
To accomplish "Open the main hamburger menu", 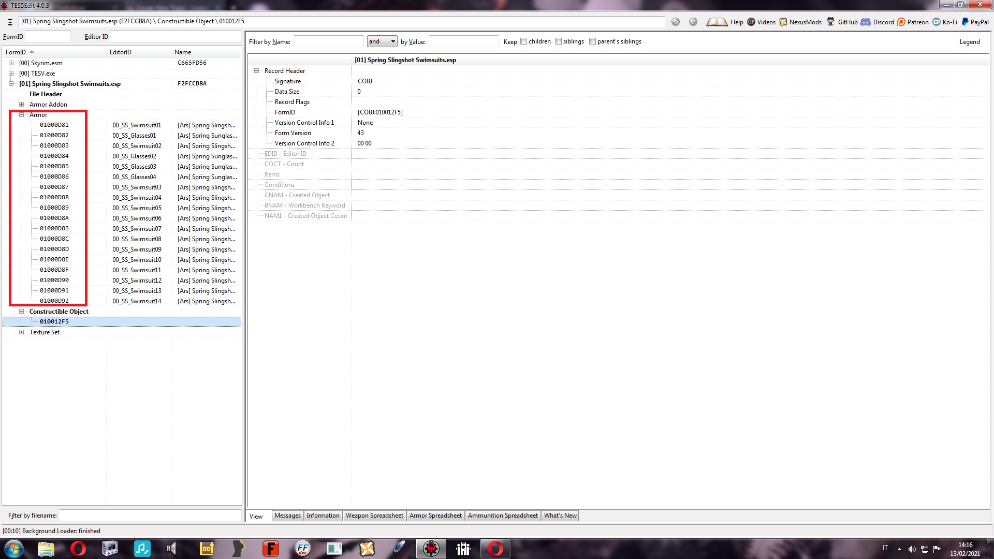I will pos(10,22).
